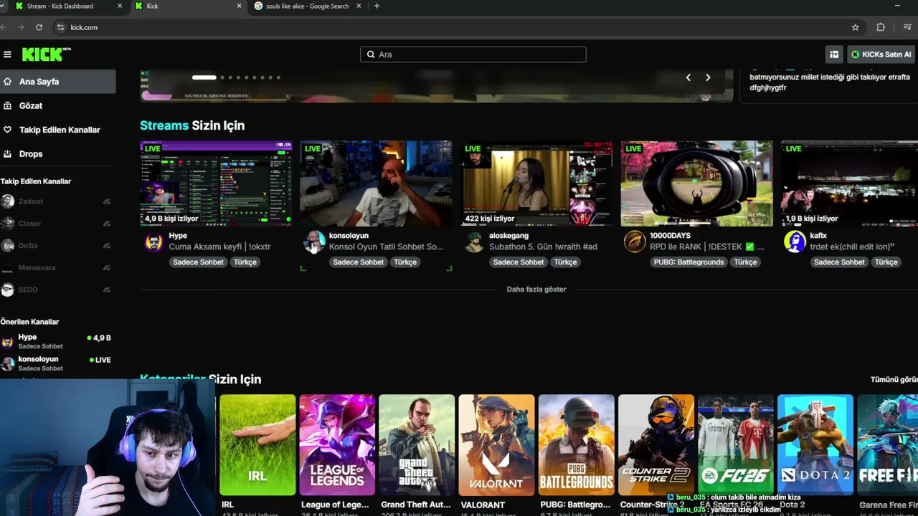Select Meruevara in followed channels list
Image resolution: width=918 pixels, height=516 pixels.
57,268
